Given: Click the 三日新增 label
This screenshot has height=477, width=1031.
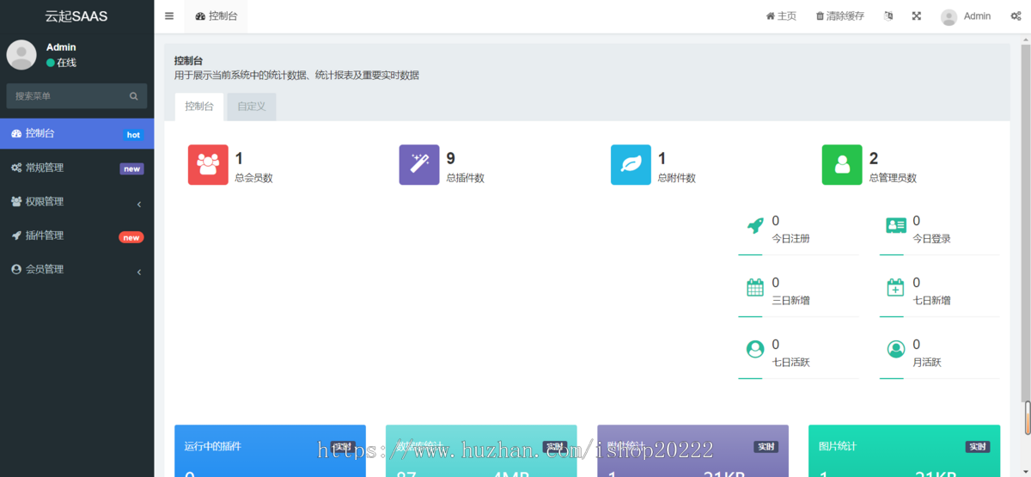Looking at the screenshot, I should coord(791,301).
